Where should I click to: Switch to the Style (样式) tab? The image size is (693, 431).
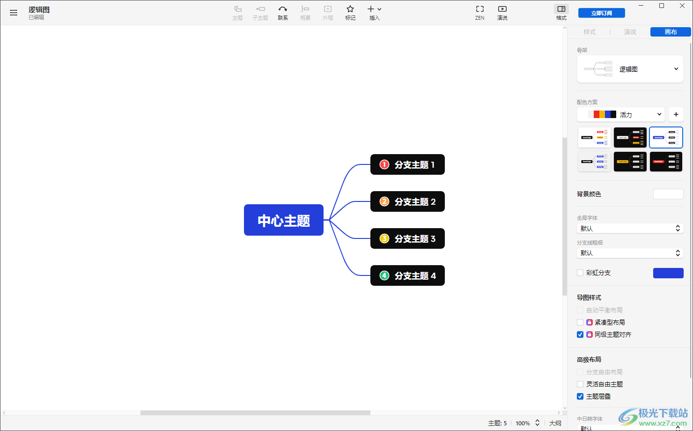click(x=590, y=32)
